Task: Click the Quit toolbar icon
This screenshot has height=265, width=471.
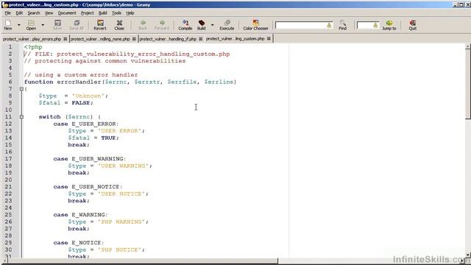Action: 412,24
